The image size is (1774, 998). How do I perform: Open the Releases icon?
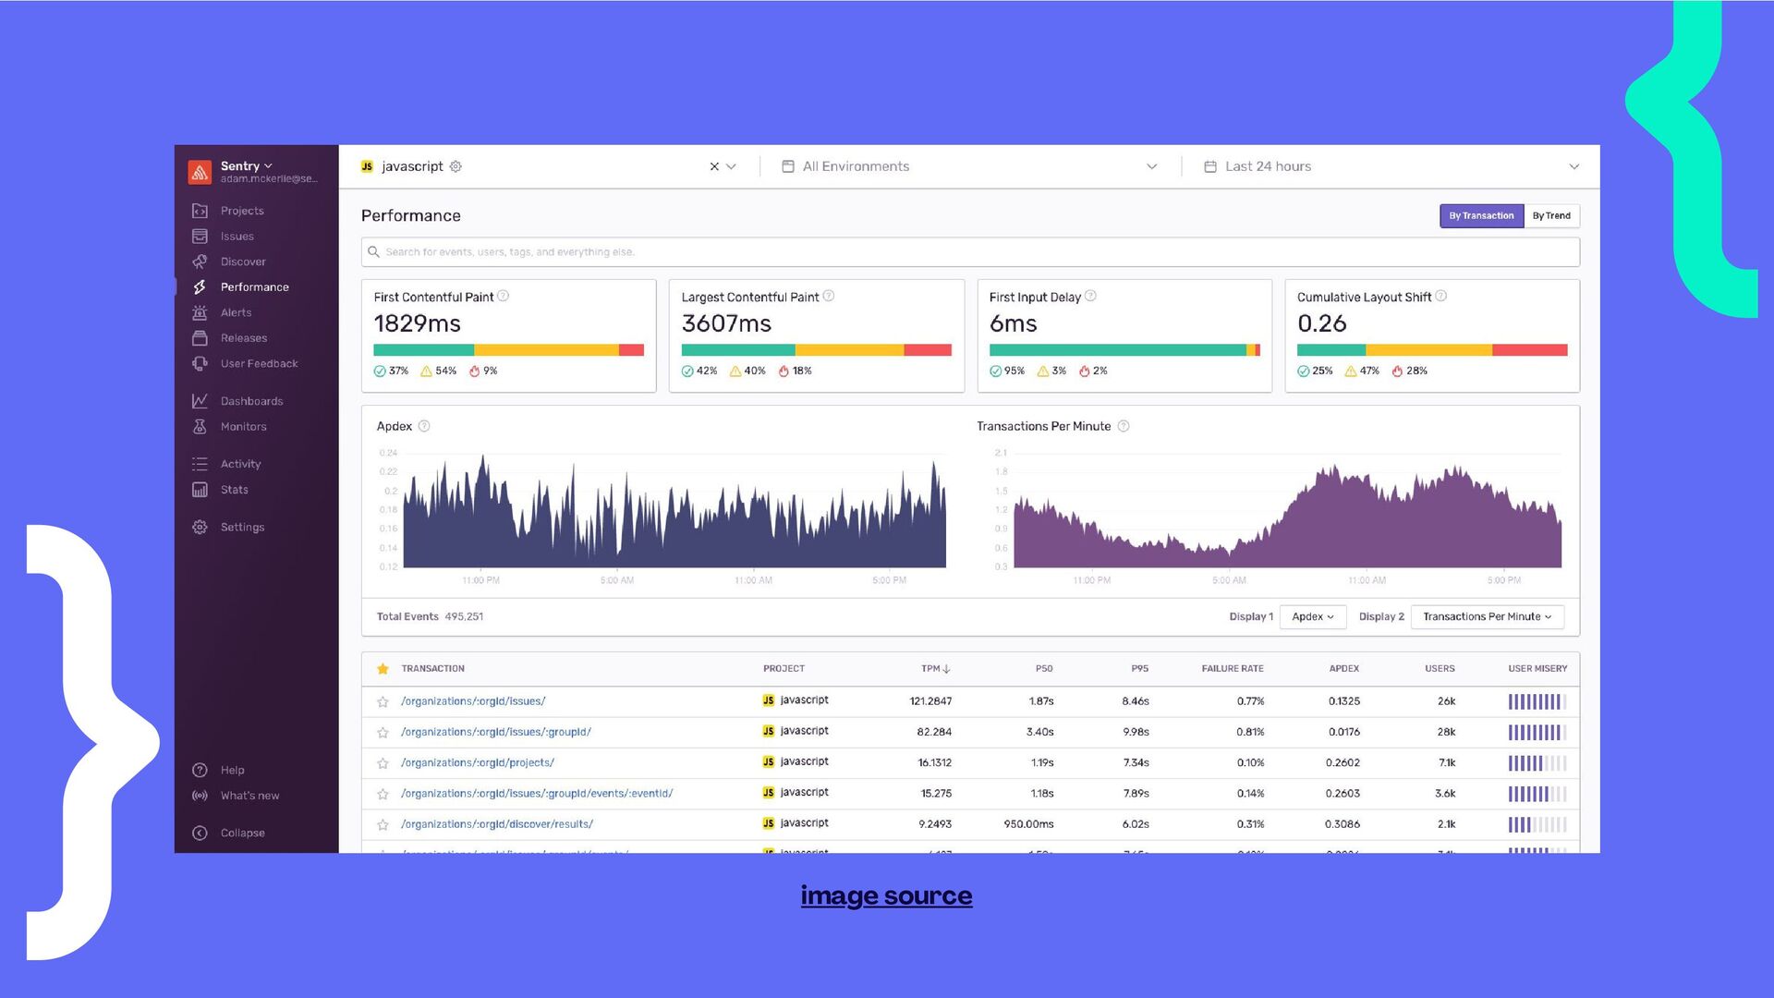(x=200, y=338)
